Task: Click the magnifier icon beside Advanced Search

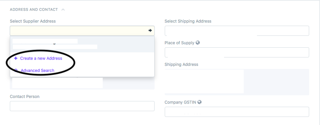Action: point(16,71)
